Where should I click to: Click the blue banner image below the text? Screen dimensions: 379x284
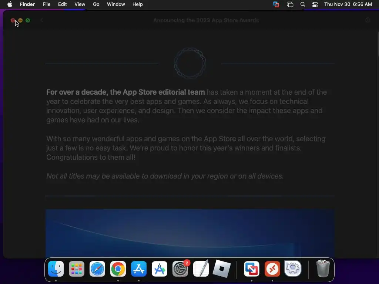[190, 233]
